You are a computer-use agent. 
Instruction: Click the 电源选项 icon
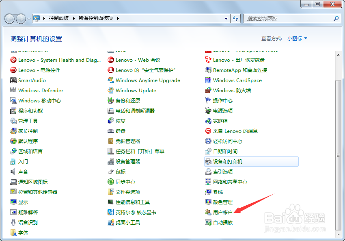point(208,111)
